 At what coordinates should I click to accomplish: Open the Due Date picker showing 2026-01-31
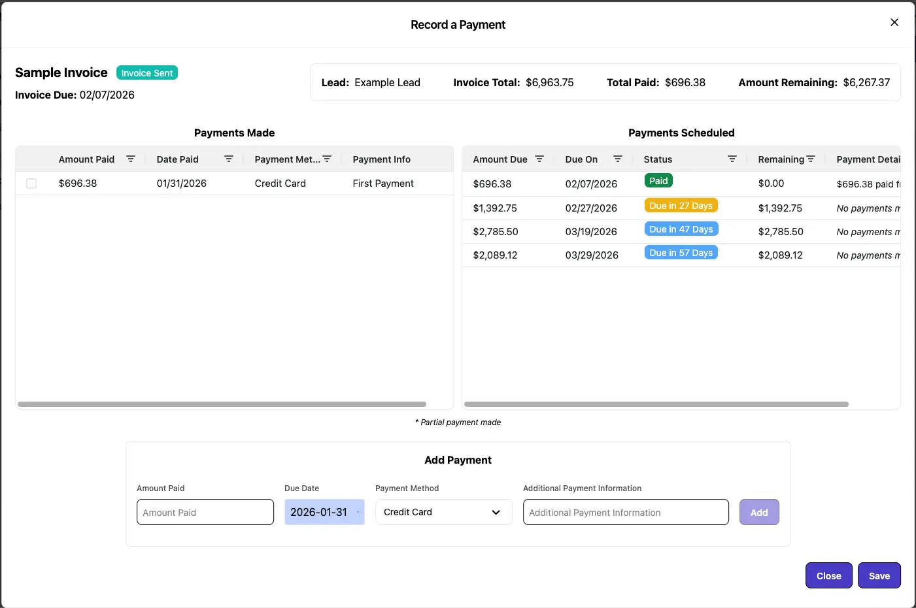pyautogui.click(x=320, y=512)
